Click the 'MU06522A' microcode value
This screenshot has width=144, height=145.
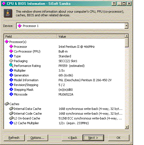tap(66, 94)
